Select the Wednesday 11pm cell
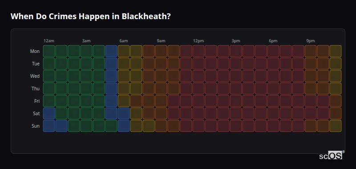Screen dimensions: 356x169 [336, 76]
